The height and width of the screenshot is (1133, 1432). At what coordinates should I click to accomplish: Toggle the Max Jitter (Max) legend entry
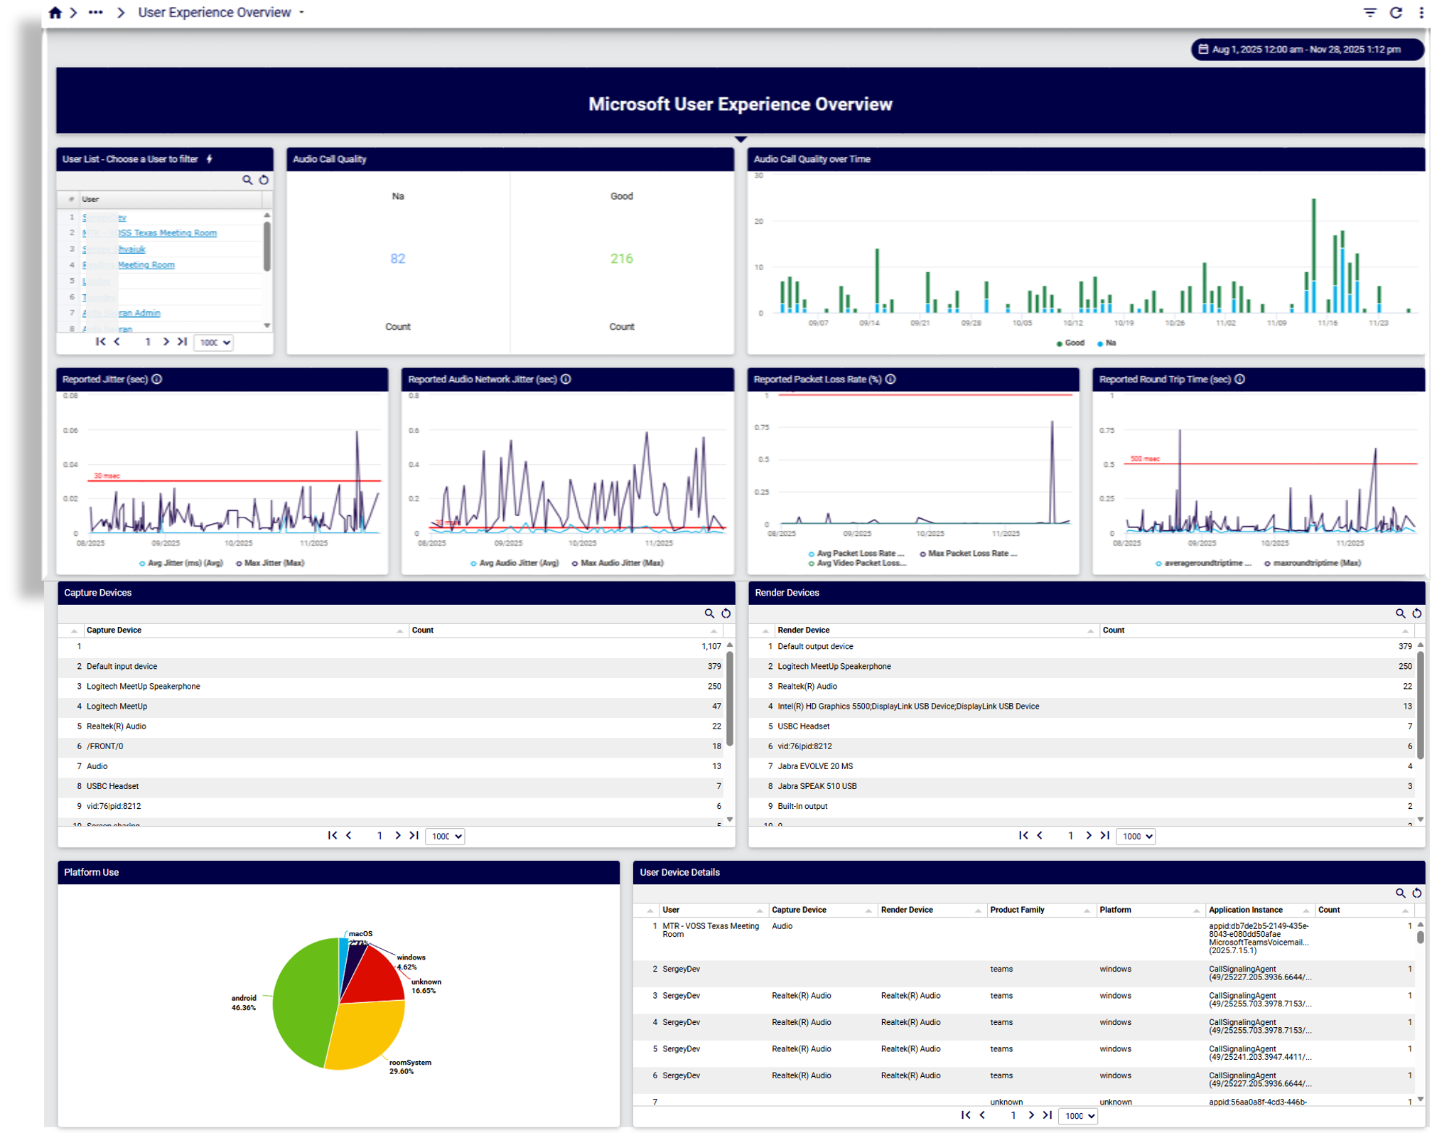(x=271, y=563)
